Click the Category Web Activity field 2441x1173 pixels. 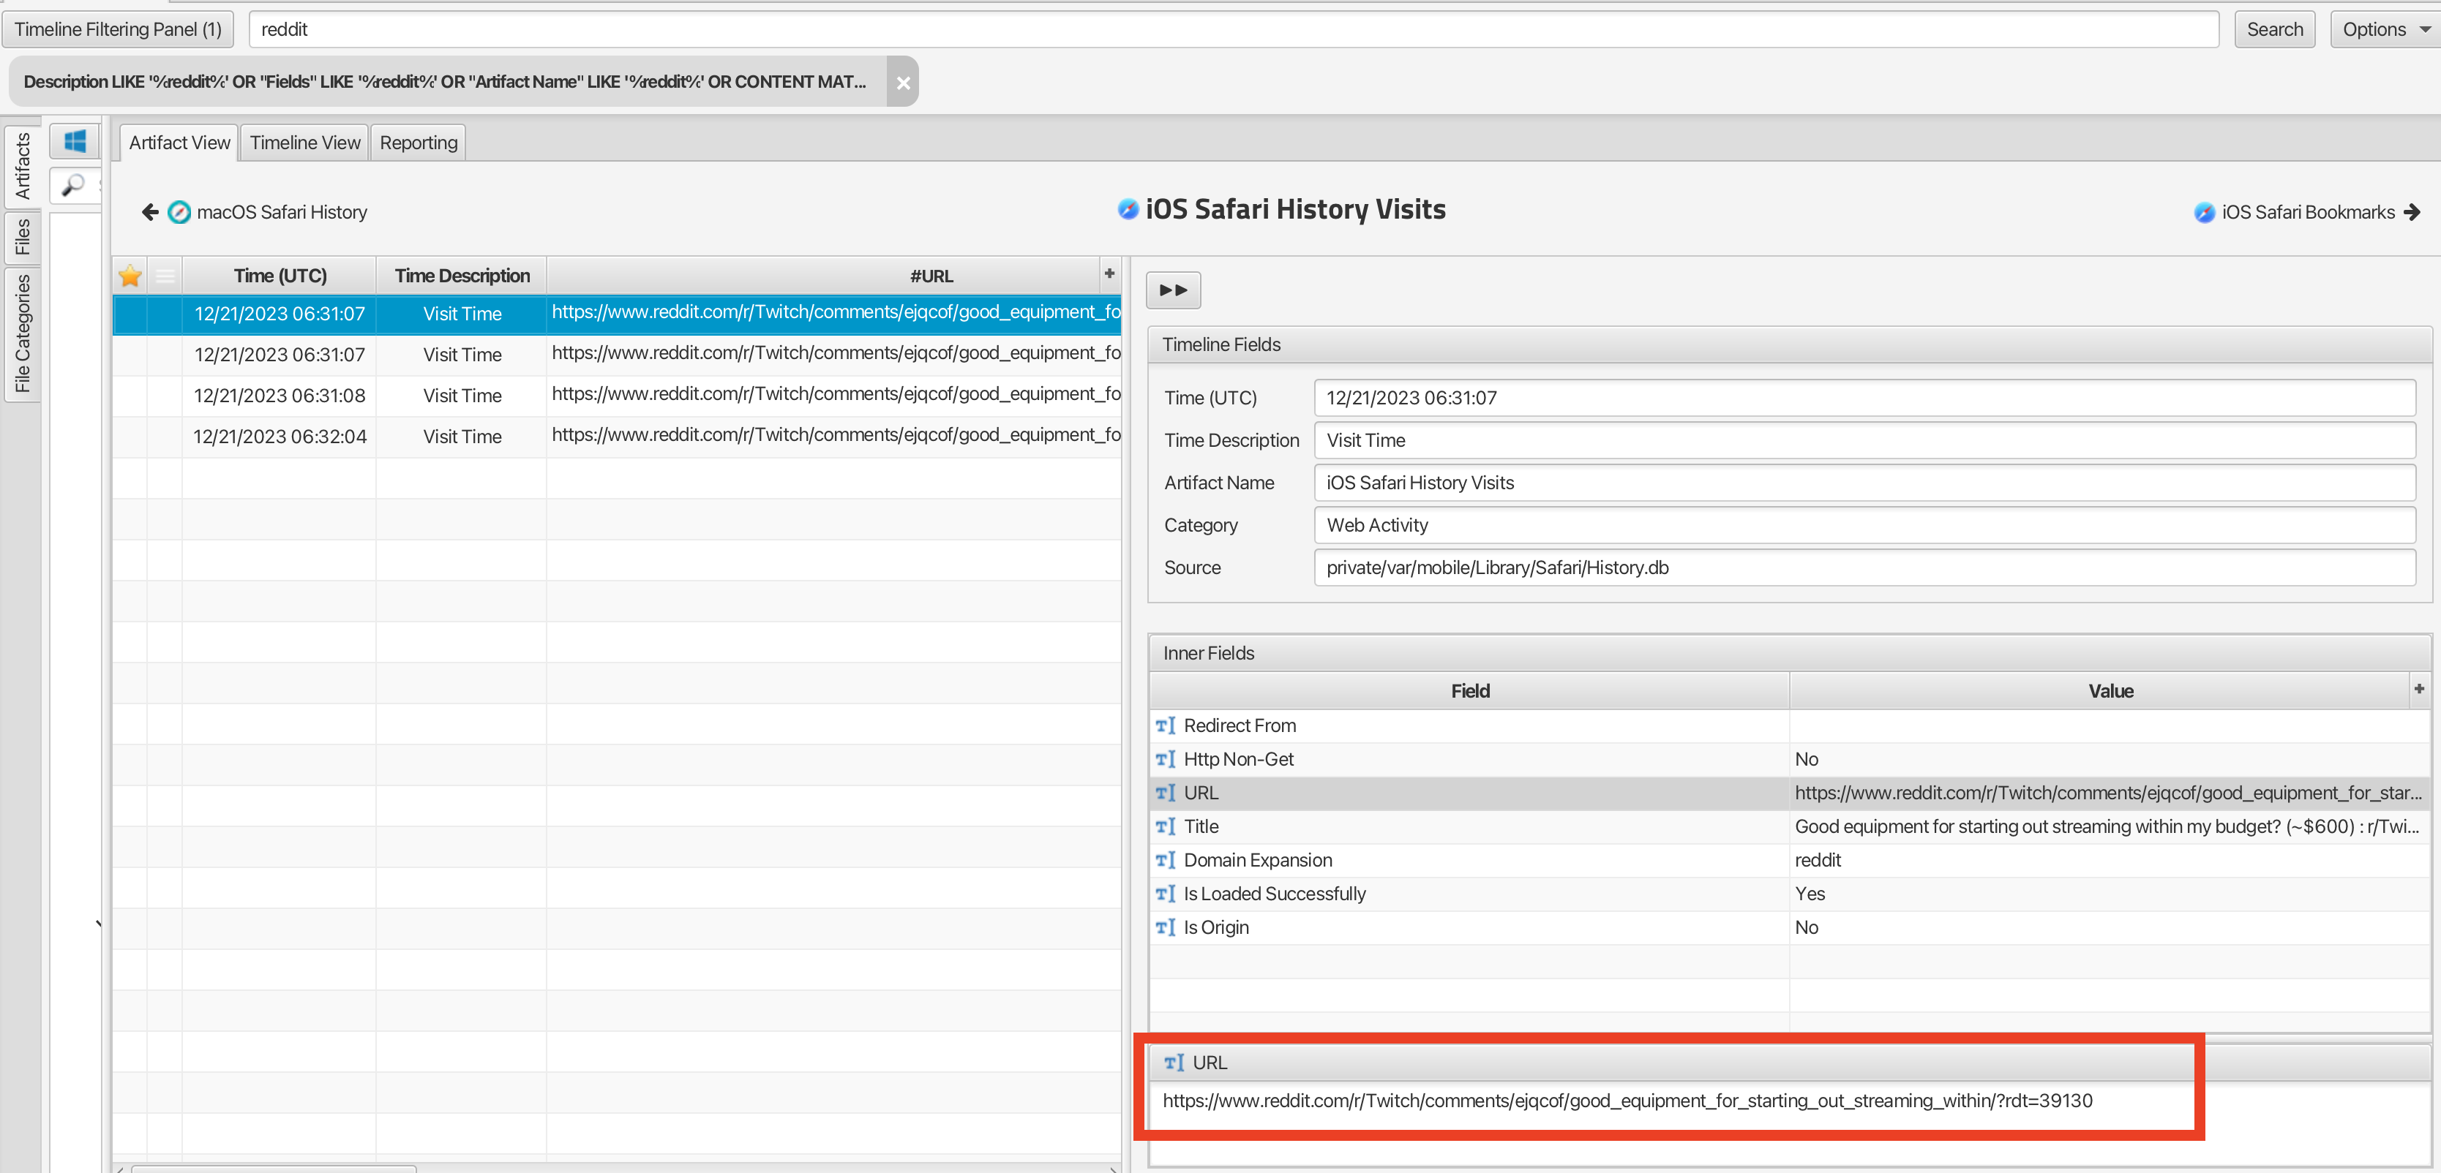coord(1864,524)
